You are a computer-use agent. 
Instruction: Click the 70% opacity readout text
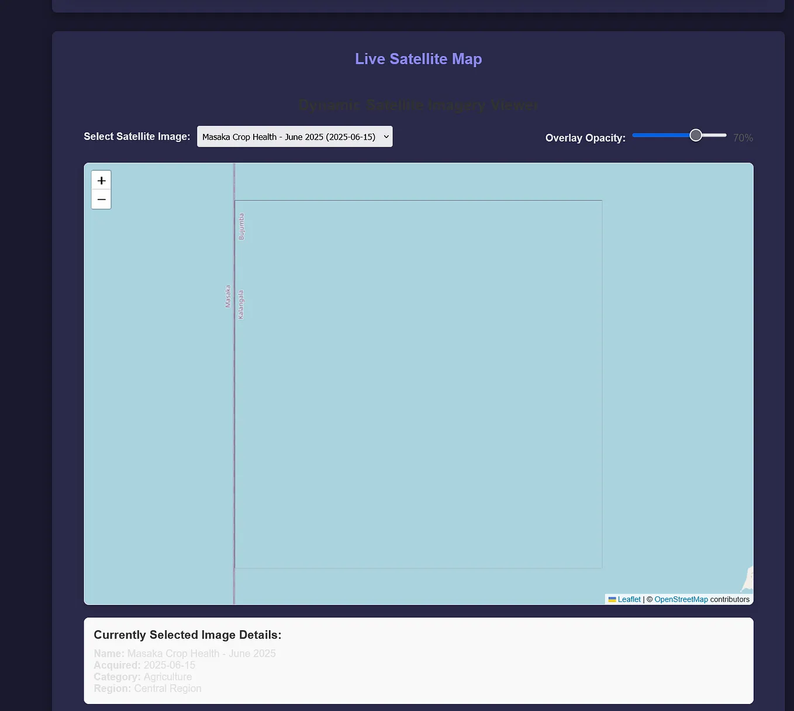click(x=742, y=137)
